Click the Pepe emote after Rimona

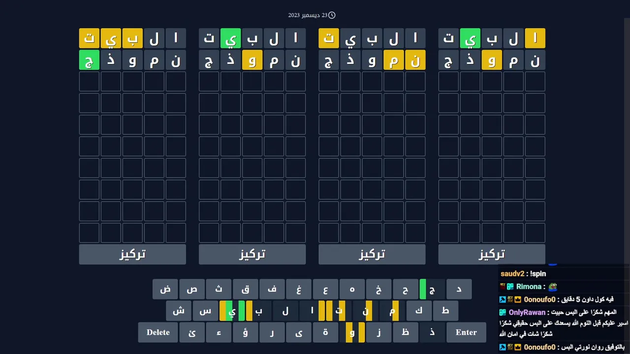click(x=553, y=287)
